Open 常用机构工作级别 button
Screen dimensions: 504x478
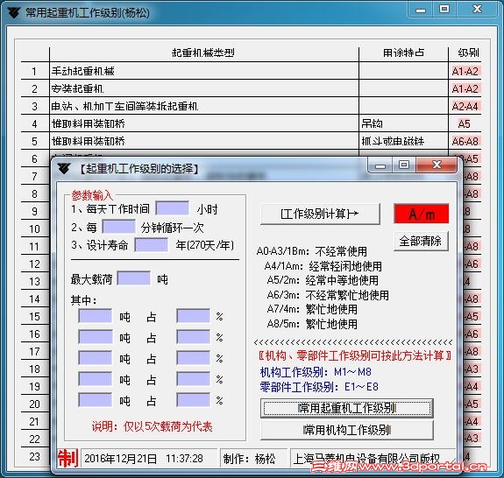[347, 430]
